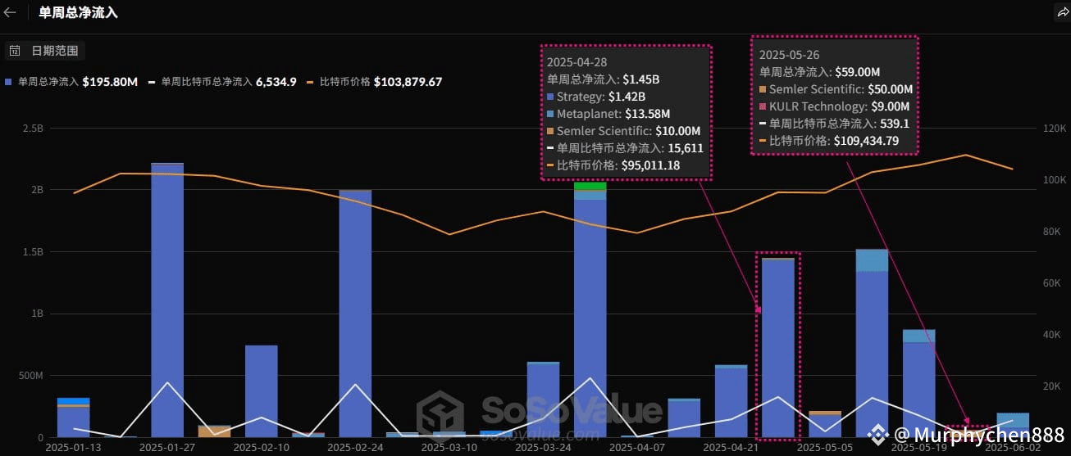Select the tall bar above 2025-02-24
This screenshot has height=456, width=1071.
point(355,314)
